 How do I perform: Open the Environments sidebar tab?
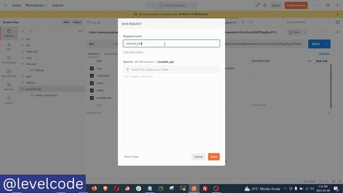click(x=9, y=60)
